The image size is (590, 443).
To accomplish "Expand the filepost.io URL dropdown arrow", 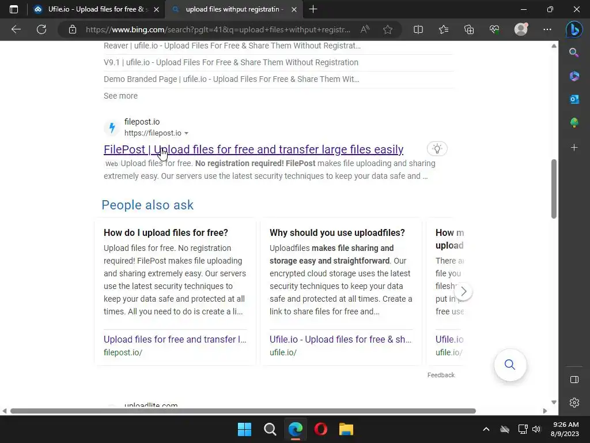I will coord(186,133).
